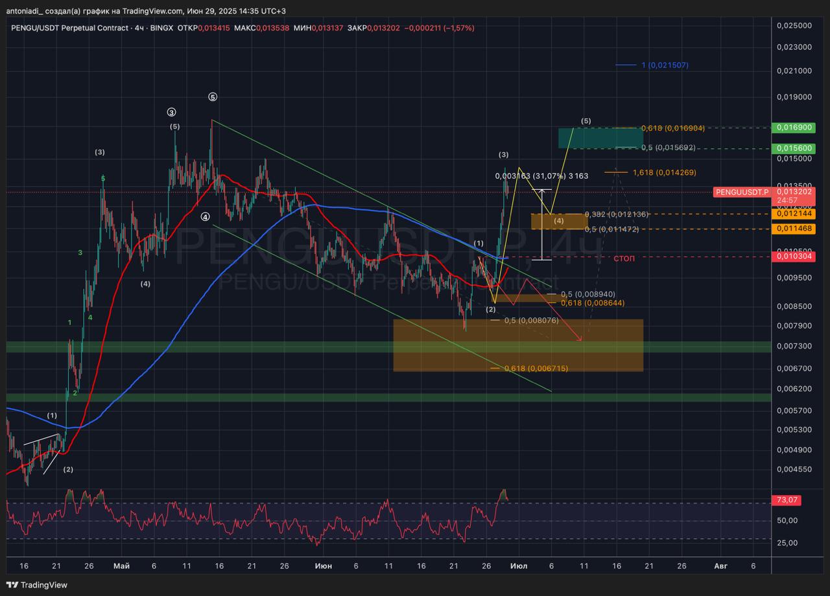This screenshot has height=596, width=830.
Task: Click the 0,019000 price axis label
Action: 794,97
